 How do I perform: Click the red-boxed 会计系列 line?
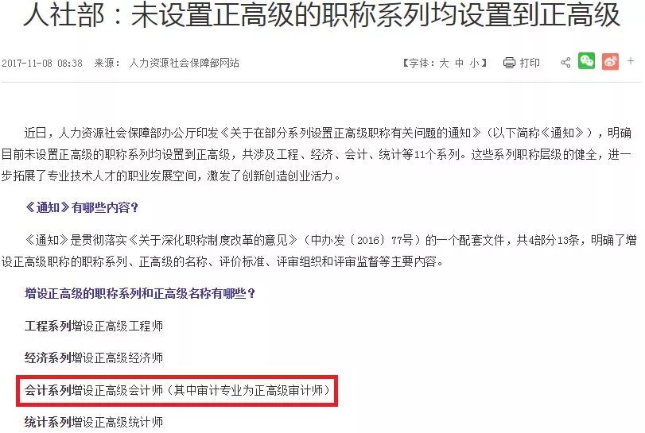(177, 390)
